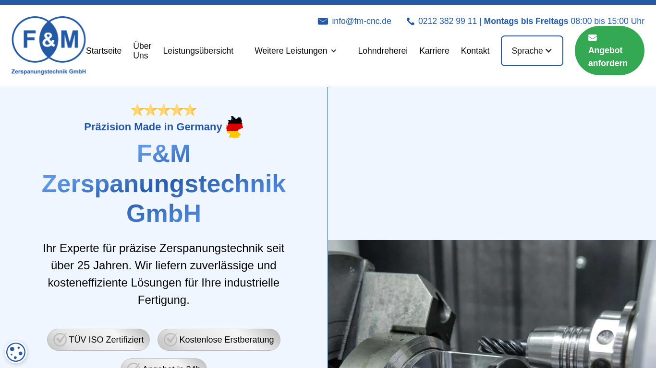Click the Angebot anfordern button
This screenshot has width=656, height=368.
[609, 50]
